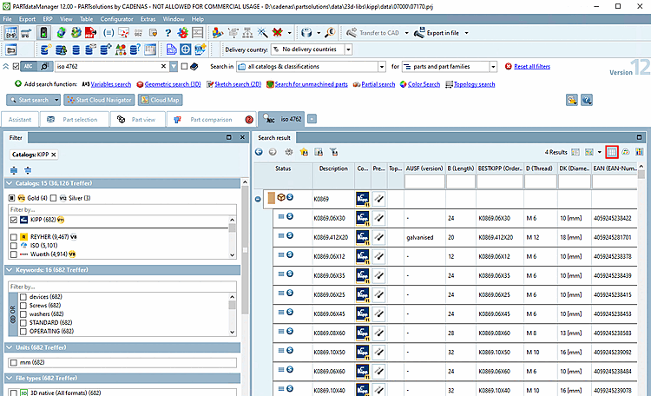
Task: Click the magnifier with euro price icon
Action: 330,32
